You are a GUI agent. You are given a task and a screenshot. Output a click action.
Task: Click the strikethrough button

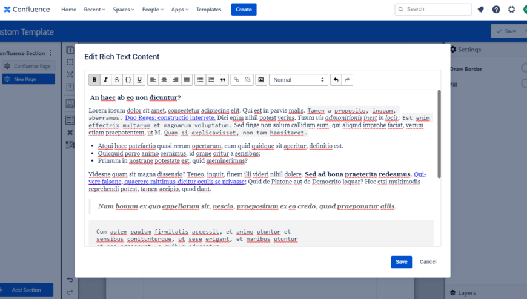tap(117, 80)
